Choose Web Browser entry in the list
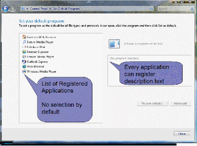 click(x=33, y=66)
